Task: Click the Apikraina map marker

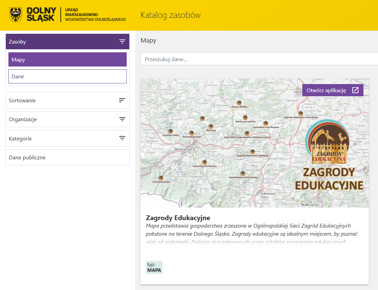Action: [211, 127]
